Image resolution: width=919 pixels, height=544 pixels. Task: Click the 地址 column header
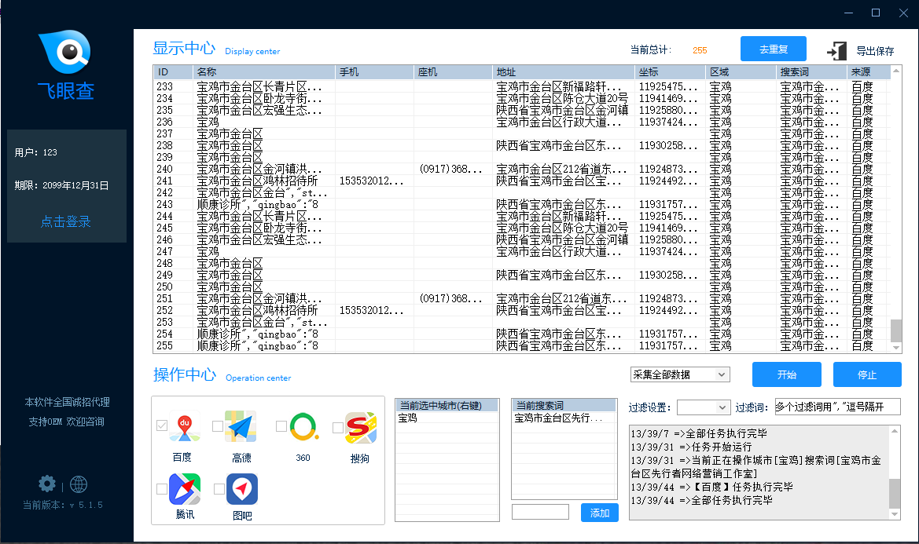(x=563, y=72)
